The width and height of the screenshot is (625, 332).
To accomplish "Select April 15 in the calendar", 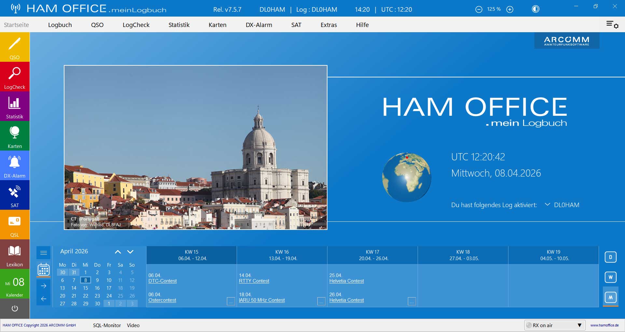I will pyautogui.click(x=85, y=288).
